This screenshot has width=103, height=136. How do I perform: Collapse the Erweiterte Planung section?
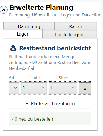[4, 10]
